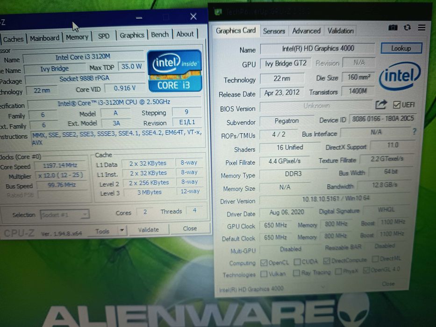
Task: Click the Subvendor Pegatron field
Action: click(x=286, y=121)
